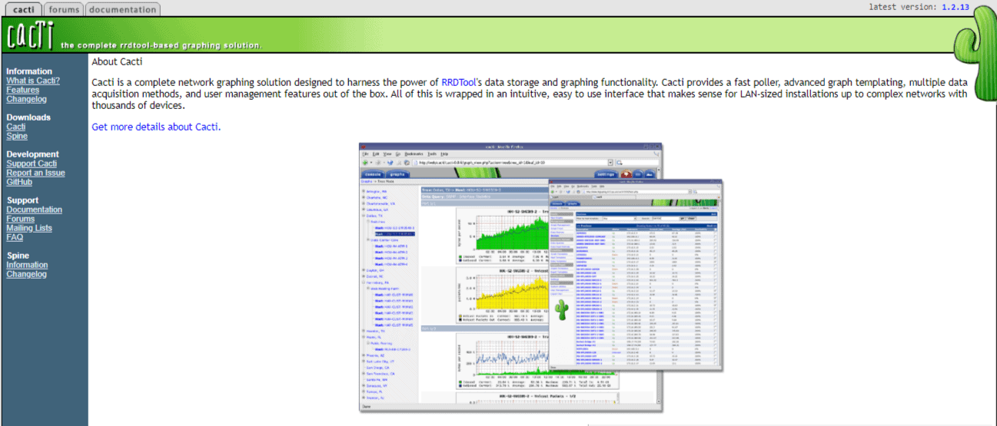Click the About Cacti heading
The image size is (997, 426).
click(117, 61)
